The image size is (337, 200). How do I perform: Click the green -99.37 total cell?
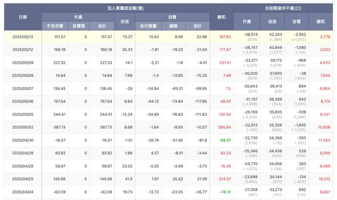click(x=225, y=140)
